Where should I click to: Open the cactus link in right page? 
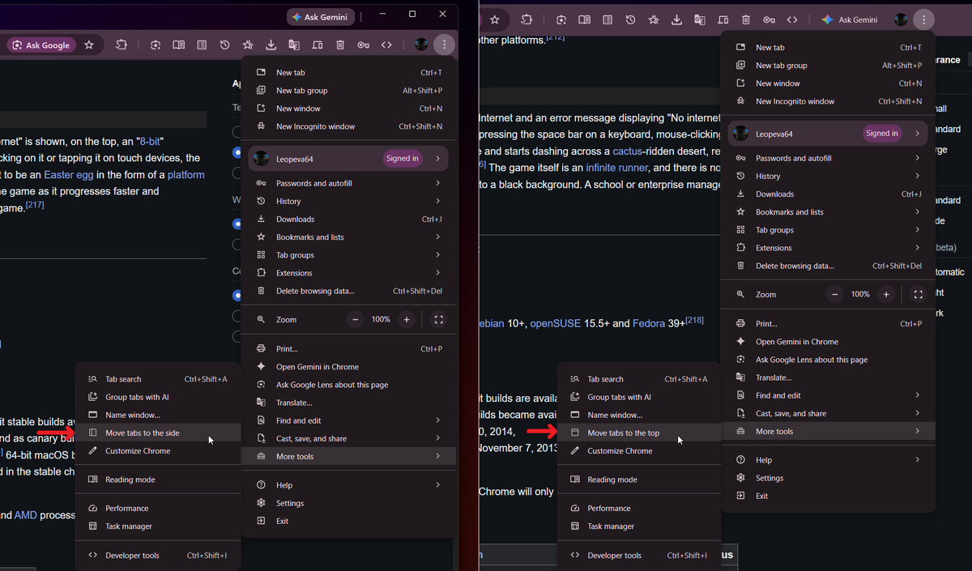coord(629,151)
